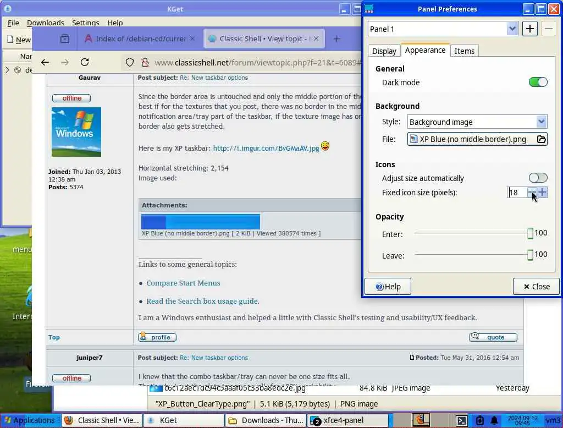Click Help button in Panel Preferences
This screenshot has width=563, height=428.
(388, 287)
